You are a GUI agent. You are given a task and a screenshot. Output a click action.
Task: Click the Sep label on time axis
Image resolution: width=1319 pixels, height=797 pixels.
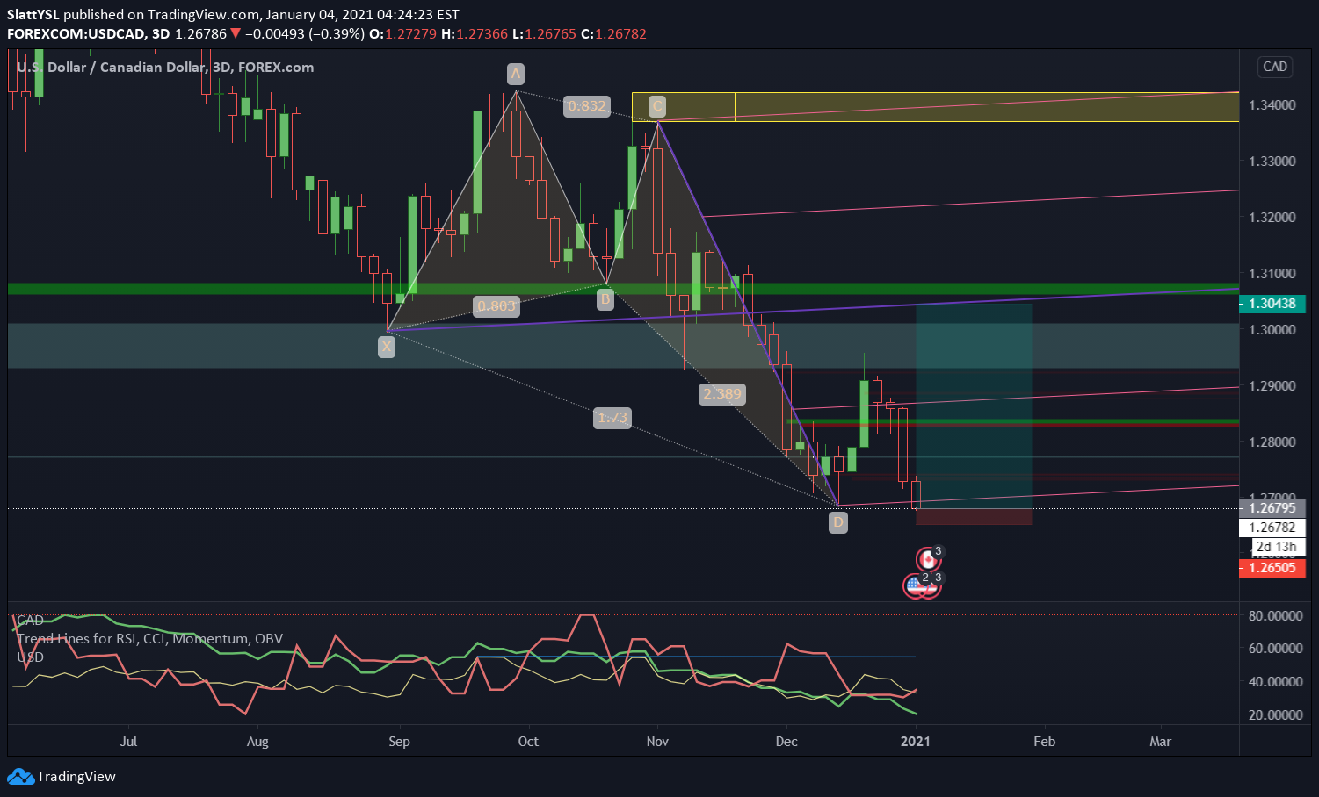pos(399,741)
